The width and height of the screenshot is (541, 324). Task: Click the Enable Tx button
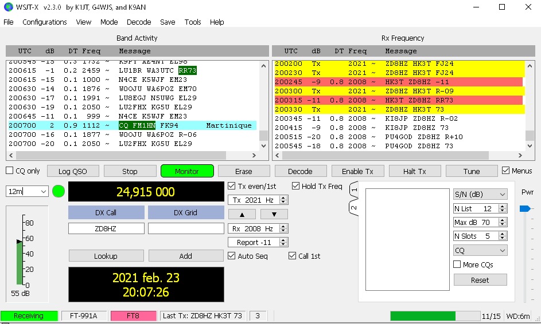[357, 171]
